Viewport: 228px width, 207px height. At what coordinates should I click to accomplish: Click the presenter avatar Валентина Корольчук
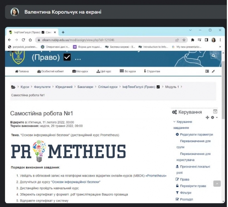(x=15, y=12)
